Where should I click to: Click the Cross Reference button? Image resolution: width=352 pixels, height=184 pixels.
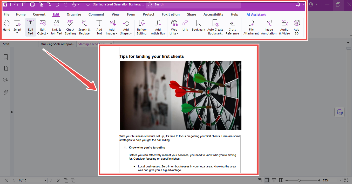[232, 27]
